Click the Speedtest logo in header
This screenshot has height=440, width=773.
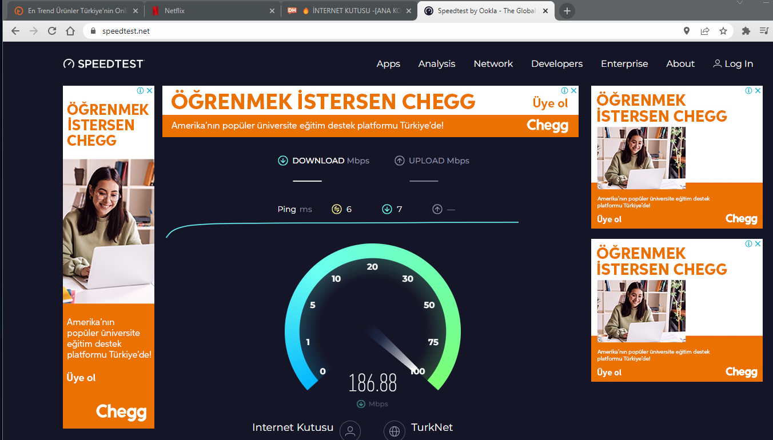103,64
